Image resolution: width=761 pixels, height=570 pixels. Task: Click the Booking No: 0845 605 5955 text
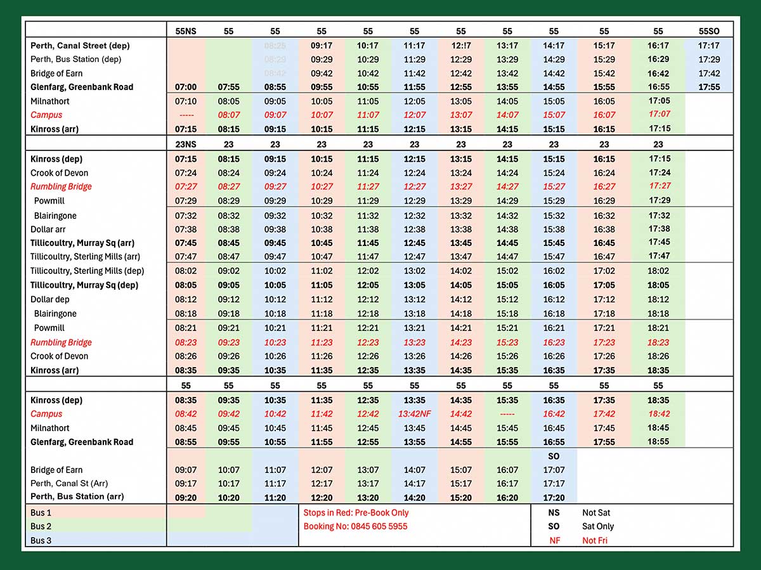(355, 526)
